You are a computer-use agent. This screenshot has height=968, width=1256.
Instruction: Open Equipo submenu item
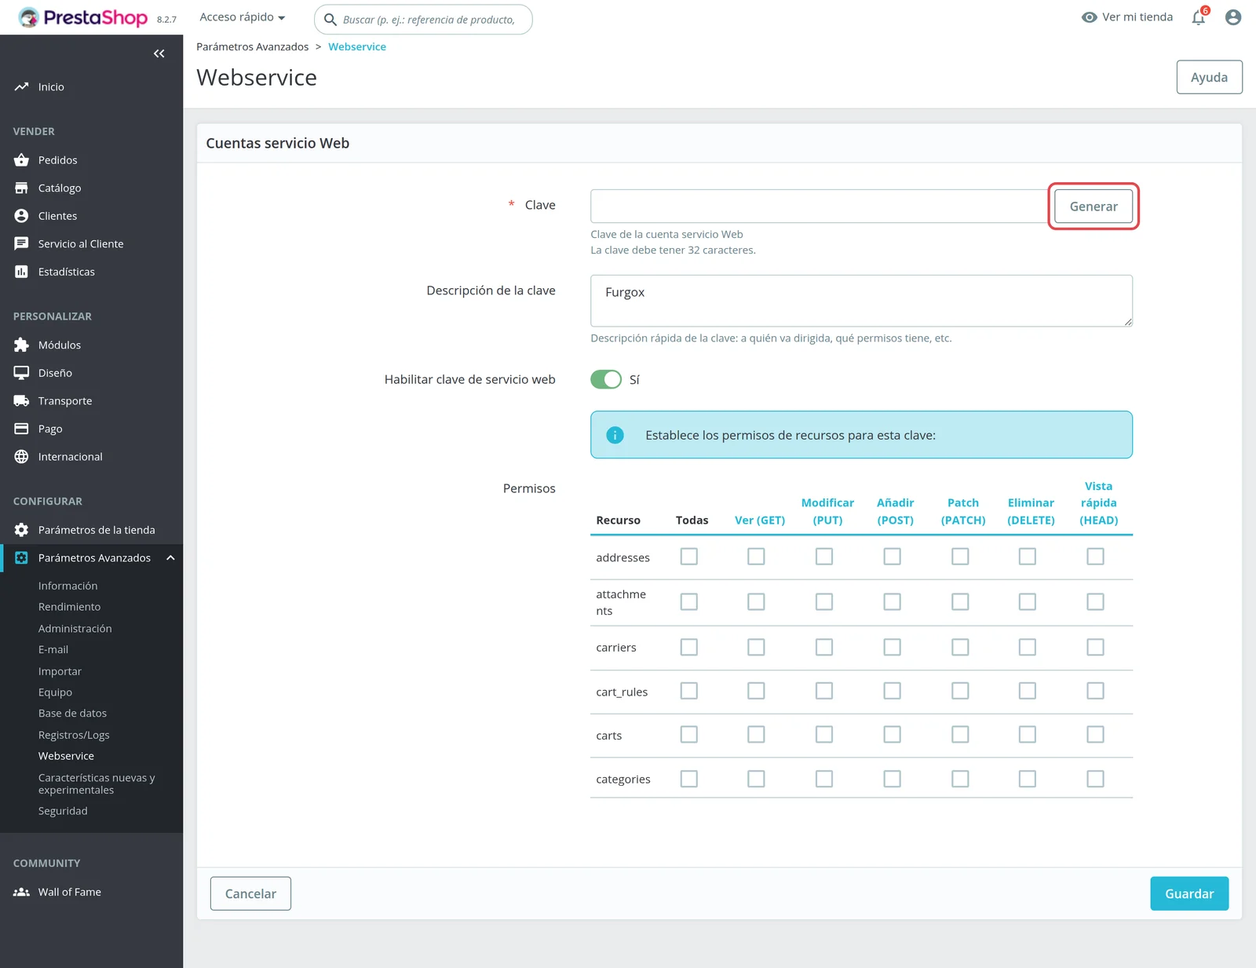[55, 692]
